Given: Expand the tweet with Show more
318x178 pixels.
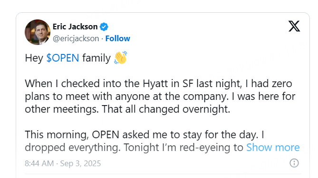Looking at the screenshot, I should click(273, 147).
